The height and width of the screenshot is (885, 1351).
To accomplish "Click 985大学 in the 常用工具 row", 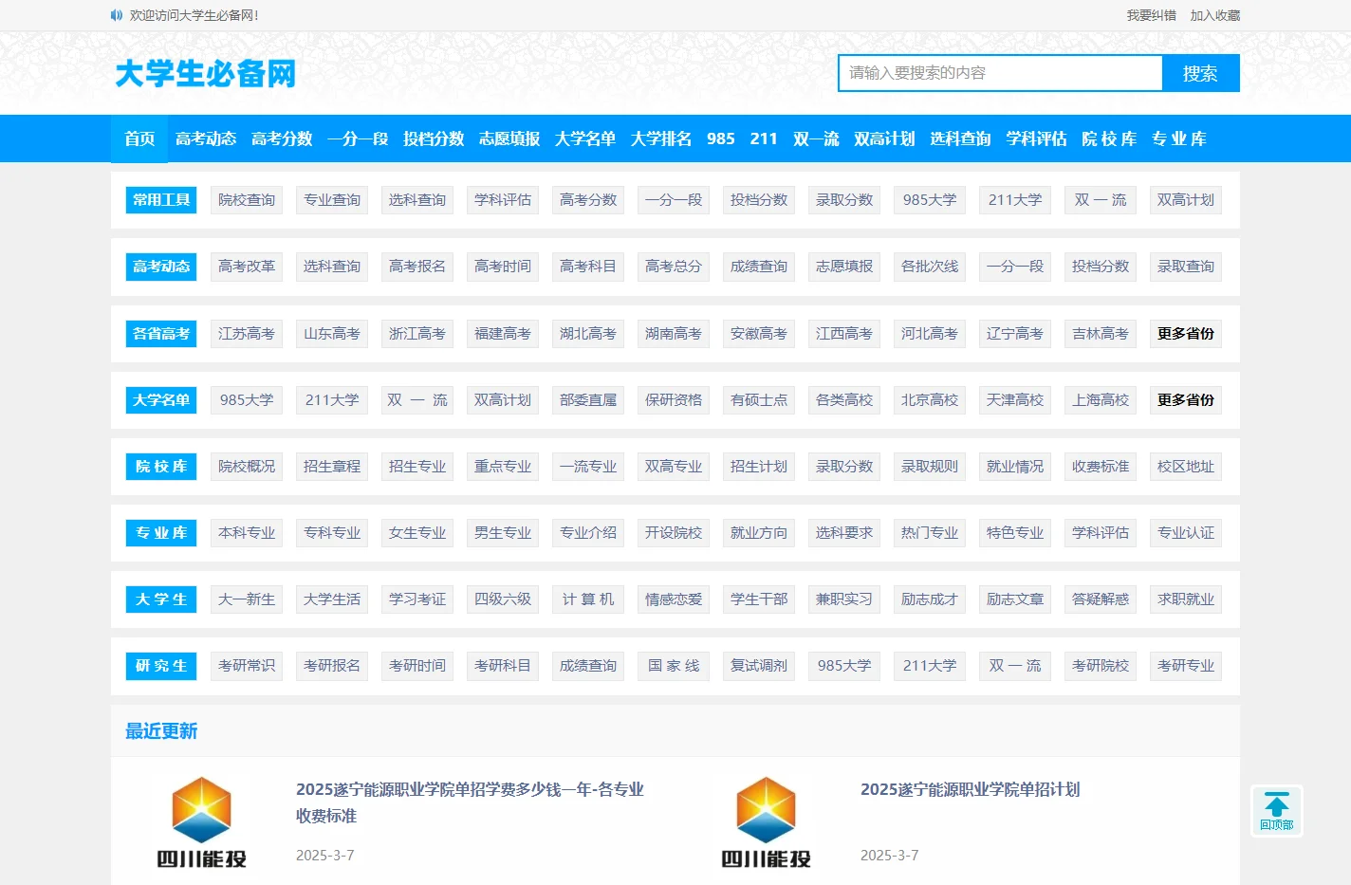I will pos(930,200).
